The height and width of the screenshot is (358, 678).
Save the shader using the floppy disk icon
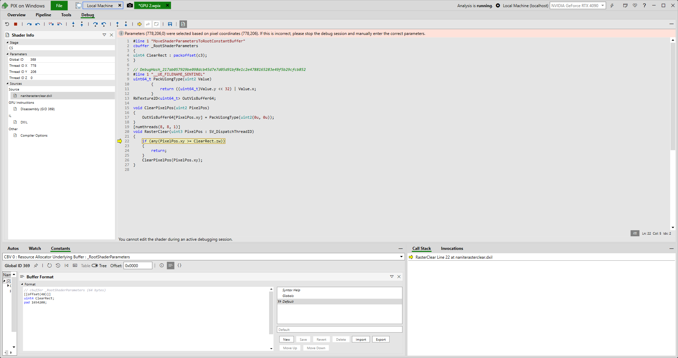point(170,24)
